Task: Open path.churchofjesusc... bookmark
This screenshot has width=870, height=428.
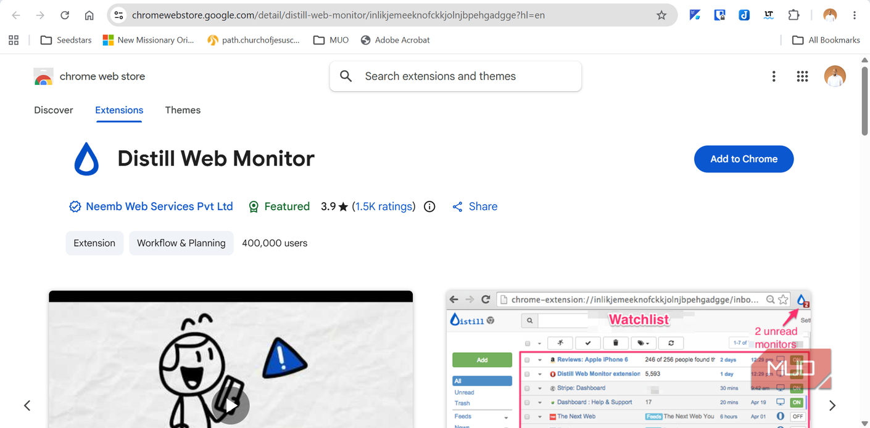Action: (254, 40)
